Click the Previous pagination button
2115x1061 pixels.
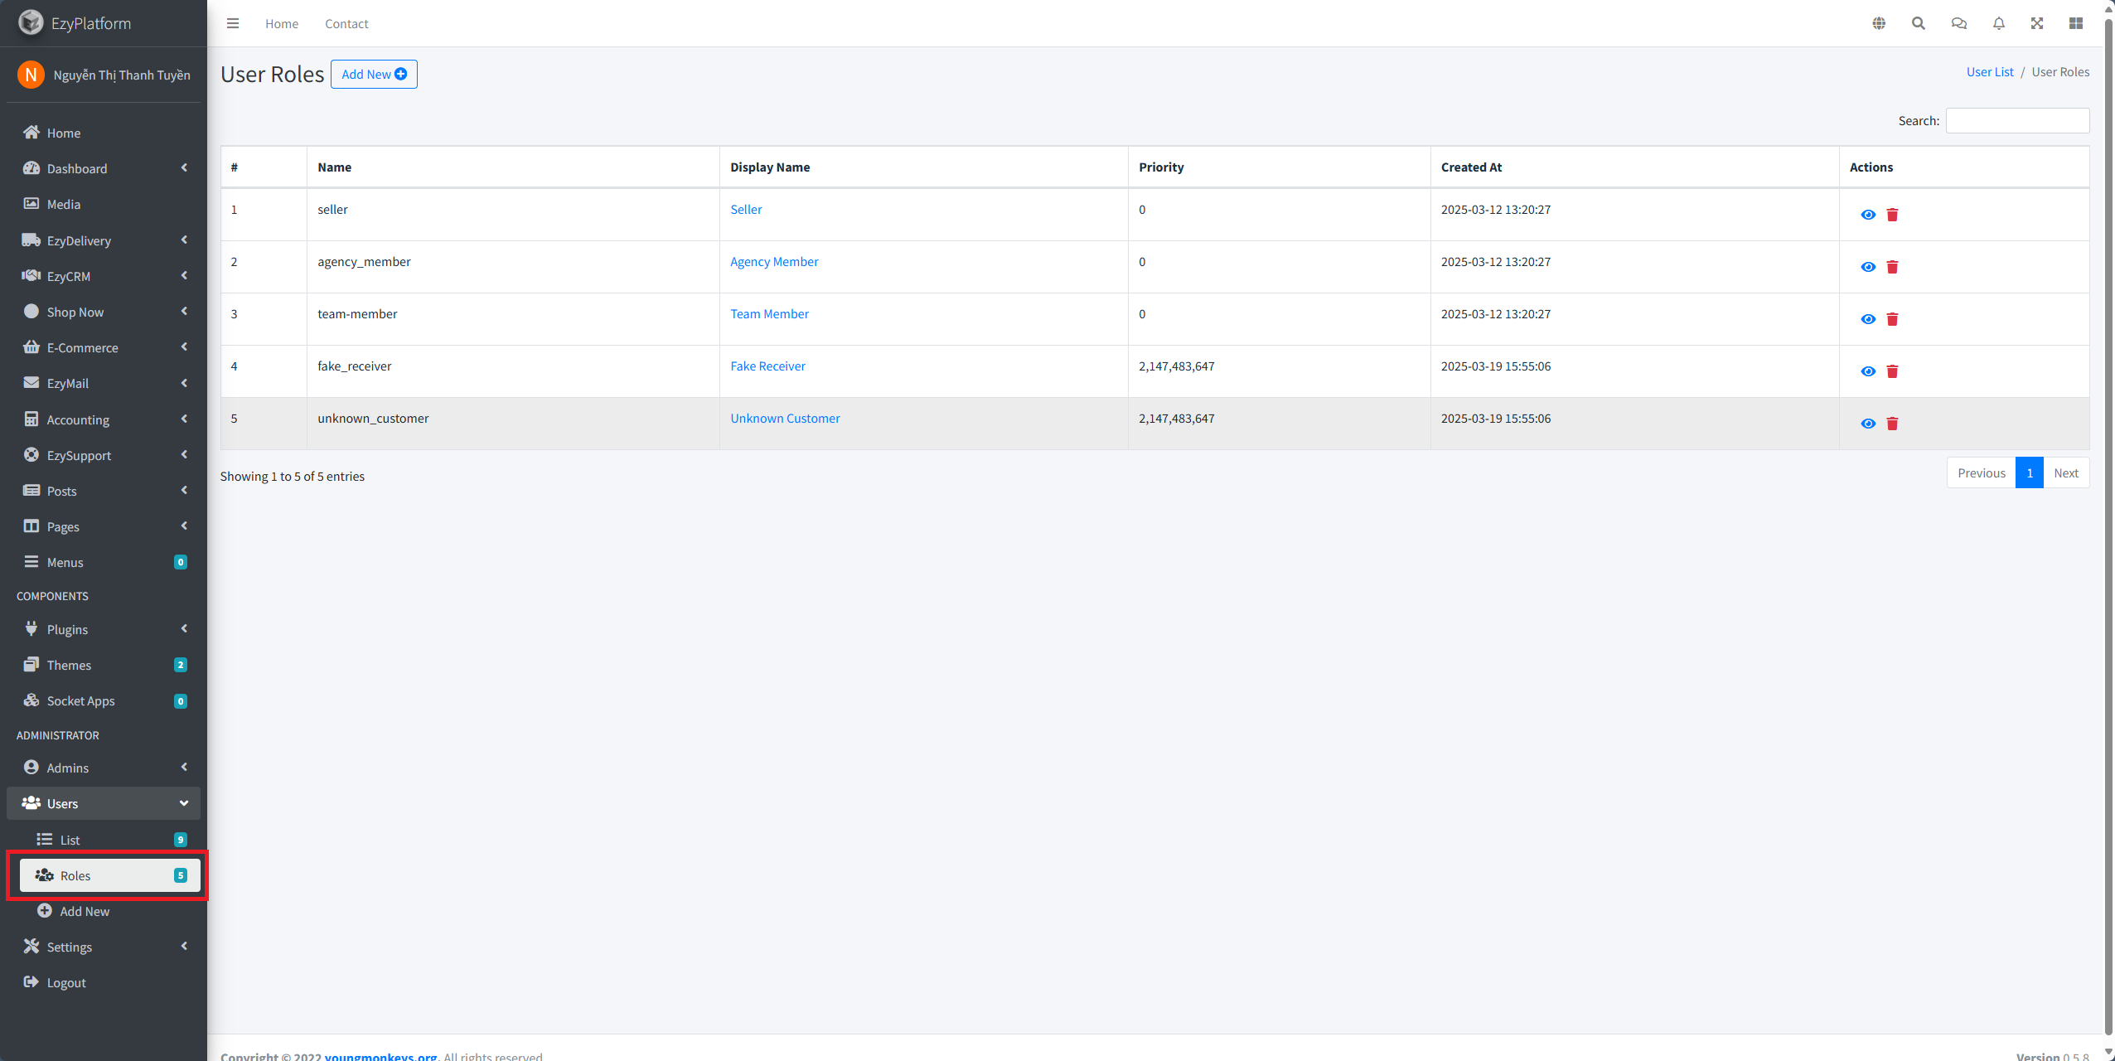tap(1982, 472)
